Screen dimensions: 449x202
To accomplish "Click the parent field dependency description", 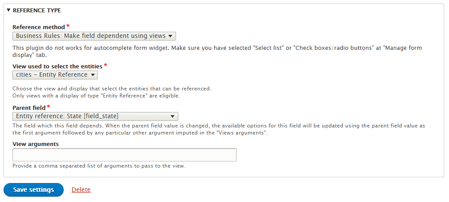I will tap(219, 129).
